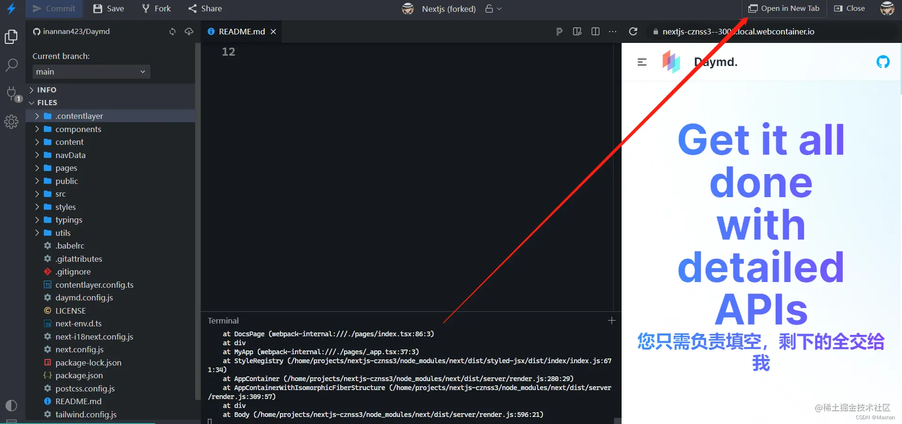Open the LICENSE file
This screenshot has width=902, height=424.
pyautogui.click(x=110, y=311)
